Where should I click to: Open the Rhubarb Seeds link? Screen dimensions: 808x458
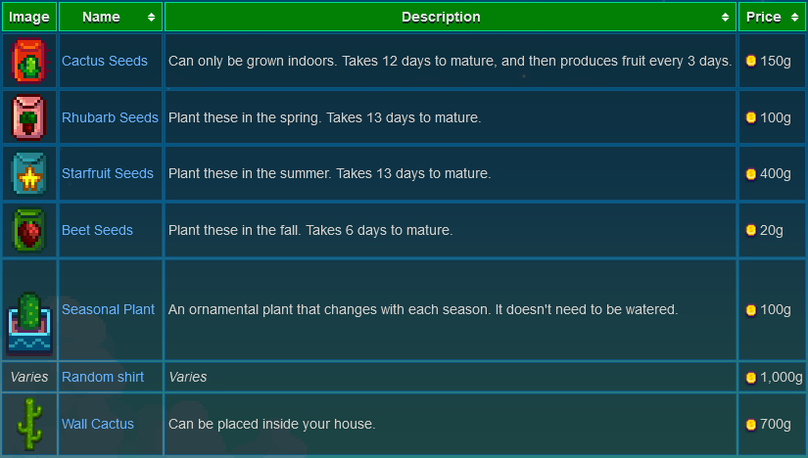tap(110, 117)
